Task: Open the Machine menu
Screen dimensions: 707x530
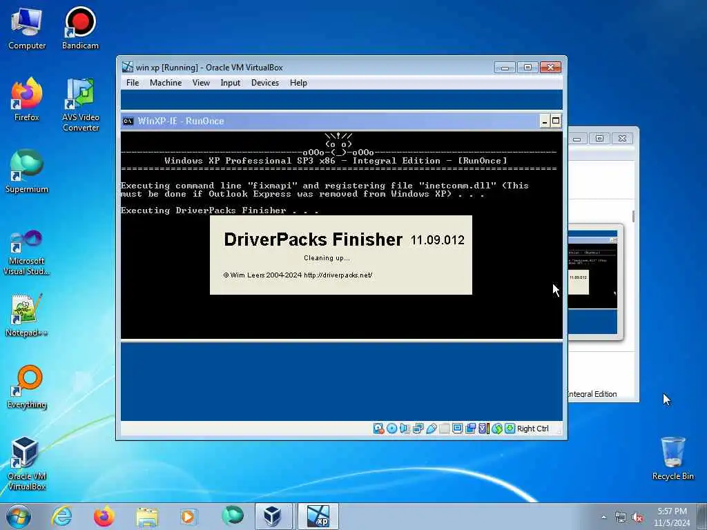Action: (166, 83)
